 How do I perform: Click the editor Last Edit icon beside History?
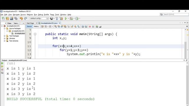pos(42,26)
